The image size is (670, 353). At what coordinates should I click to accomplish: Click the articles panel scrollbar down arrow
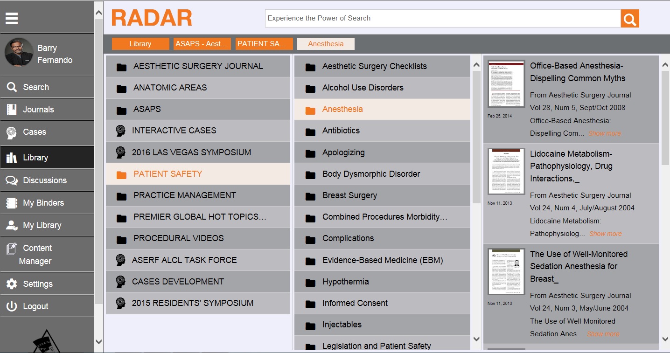click(x=665, y=339)
